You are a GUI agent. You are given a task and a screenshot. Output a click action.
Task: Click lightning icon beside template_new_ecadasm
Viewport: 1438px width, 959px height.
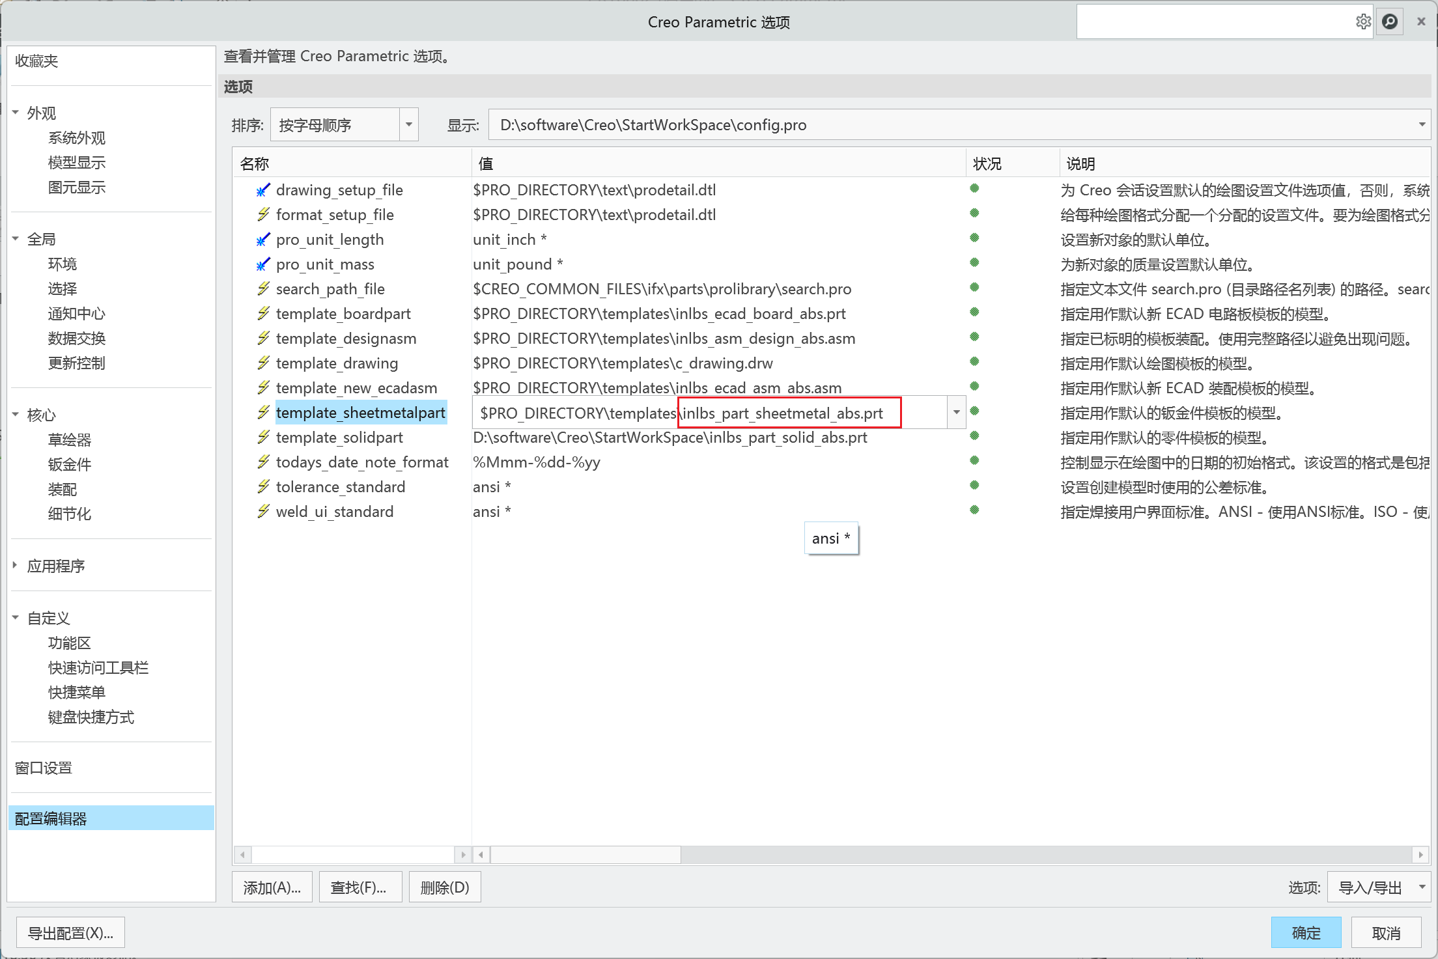(x=263, y=387)
